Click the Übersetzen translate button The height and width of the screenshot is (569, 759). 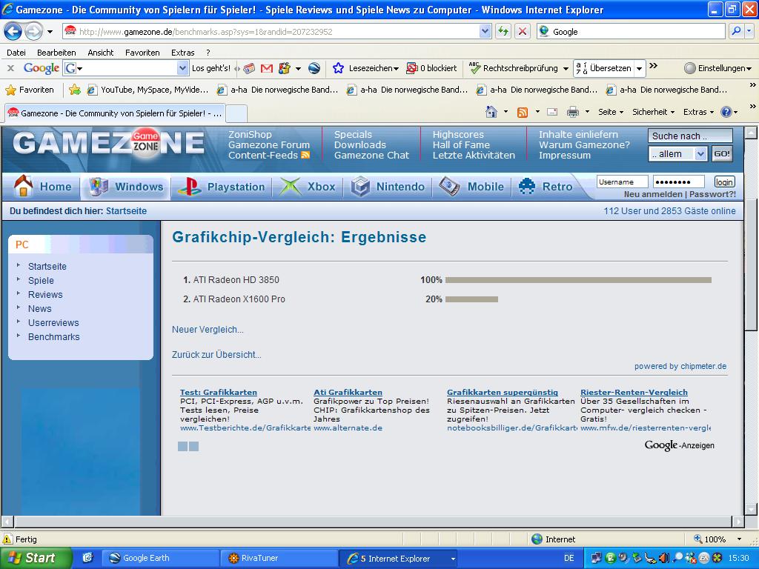tap(604, 68)
